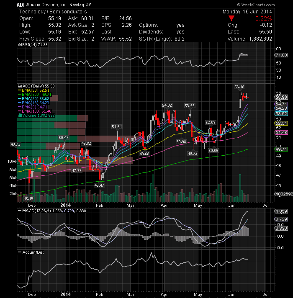The image size is (293, 298).
Task: Click the 50.98 low price label
Action: pyautogui.click(x=181, y=141)
